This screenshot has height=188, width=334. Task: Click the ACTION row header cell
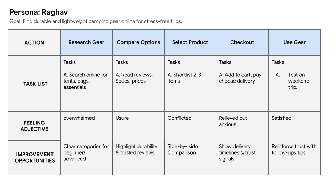[34, 42]
